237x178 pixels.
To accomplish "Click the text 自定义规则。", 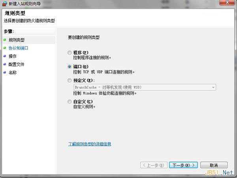I will 85,106.
